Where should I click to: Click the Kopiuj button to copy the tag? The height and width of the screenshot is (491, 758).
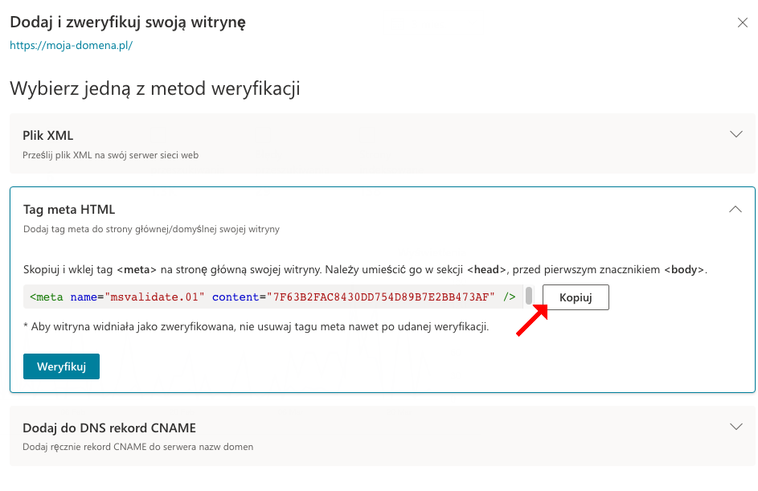point(575,297)
